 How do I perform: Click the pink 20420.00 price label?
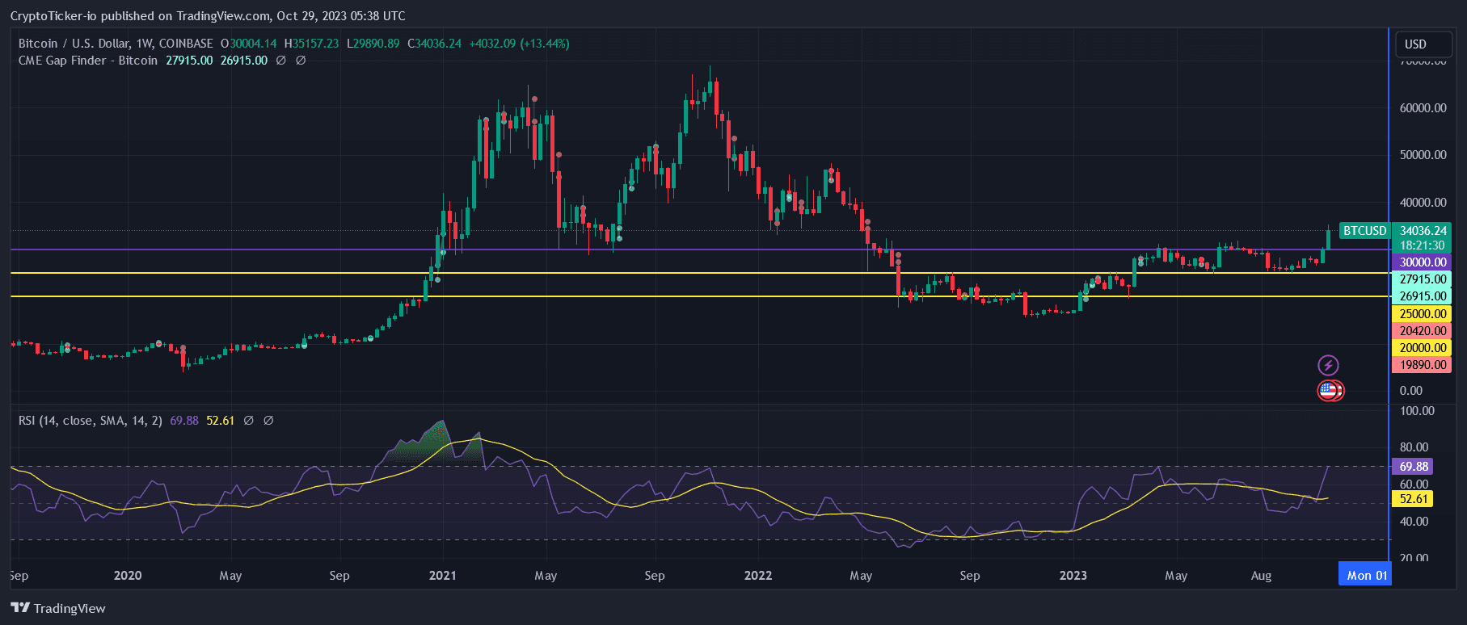1423,331
